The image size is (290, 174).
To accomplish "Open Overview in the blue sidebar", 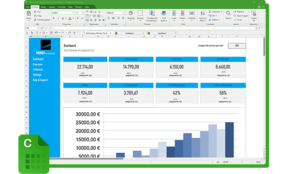I will tap(38, 64).
